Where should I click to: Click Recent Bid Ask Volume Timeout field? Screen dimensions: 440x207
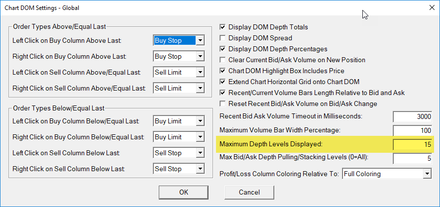click(413, 116)
